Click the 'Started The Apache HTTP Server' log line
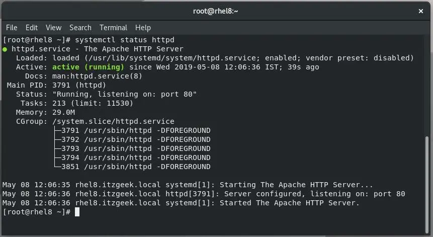Viewport: 433px width, 237px height. [x=181, y=203]
